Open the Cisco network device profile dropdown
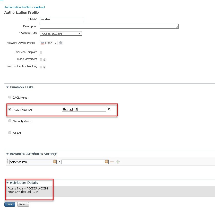 point(55,43)
